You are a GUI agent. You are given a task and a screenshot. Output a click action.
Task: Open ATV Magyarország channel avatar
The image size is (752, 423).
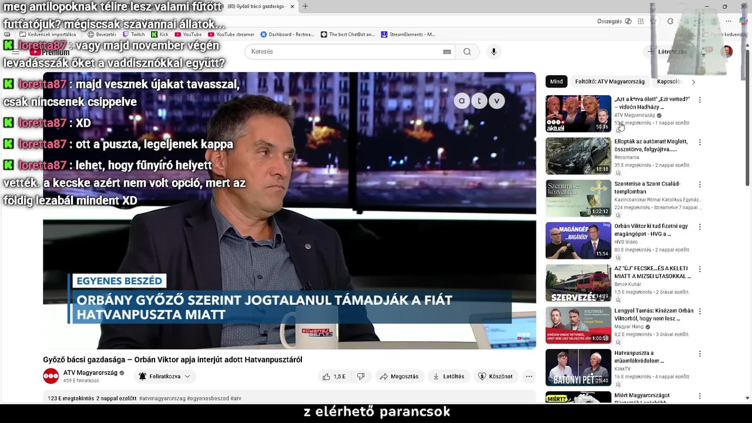click(51, 376)
